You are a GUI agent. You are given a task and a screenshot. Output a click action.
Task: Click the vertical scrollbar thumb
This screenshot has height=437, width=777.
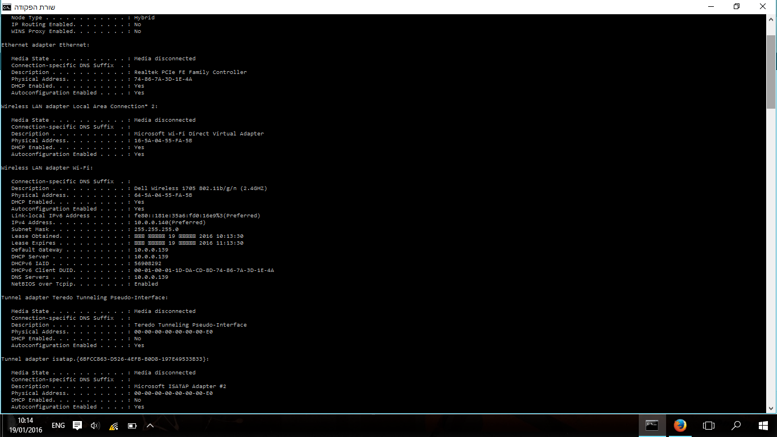click(x=771, y=71)
